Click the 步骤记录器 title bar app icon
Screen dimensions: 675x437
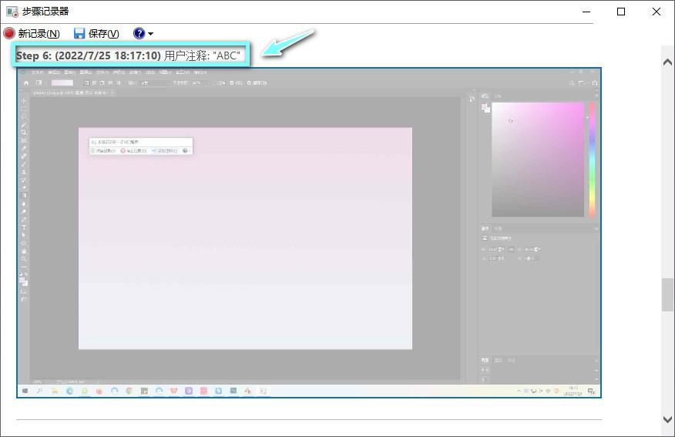pos(12,12)
